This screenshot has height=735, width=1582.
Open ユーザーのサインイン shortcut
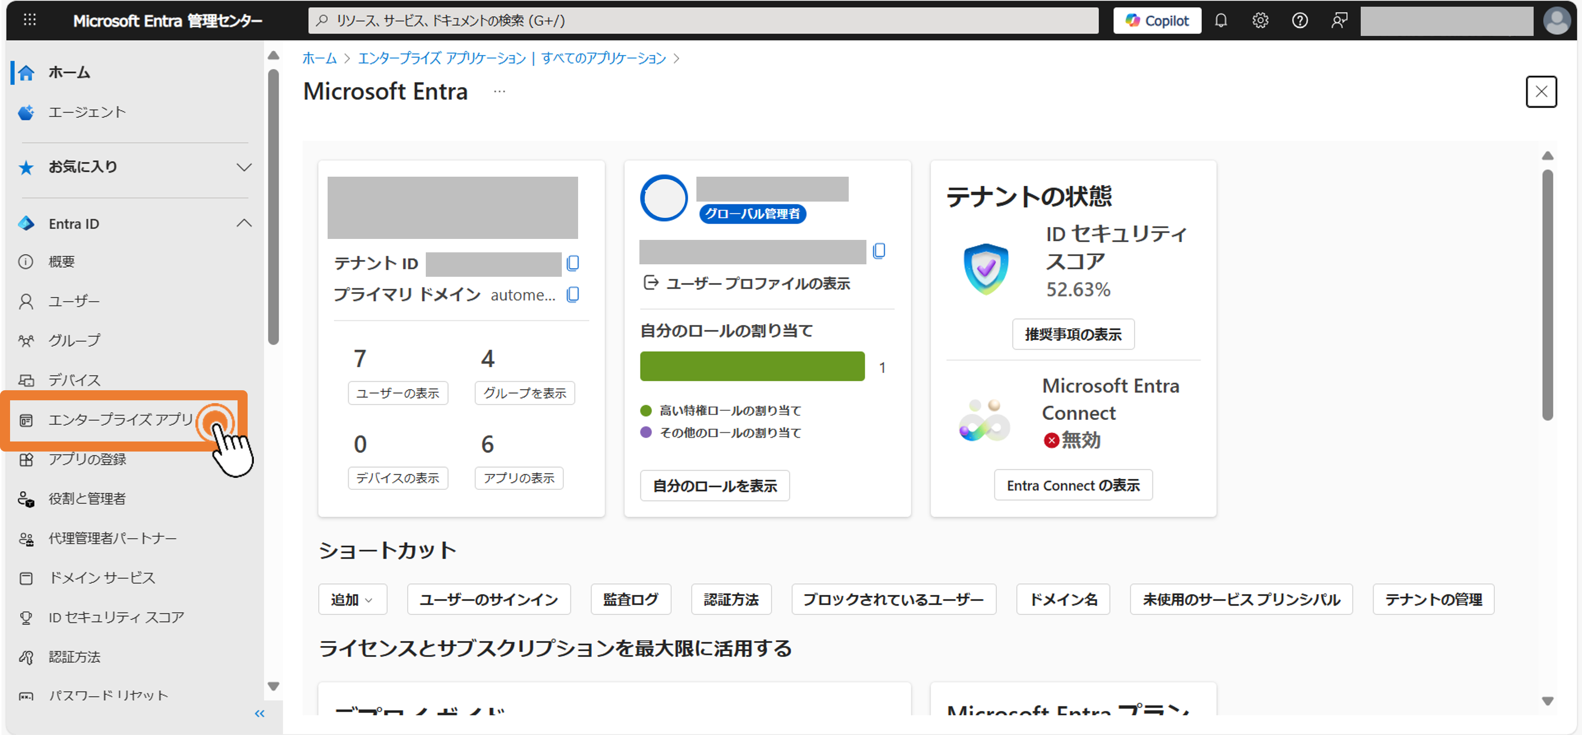click(489, 599)
